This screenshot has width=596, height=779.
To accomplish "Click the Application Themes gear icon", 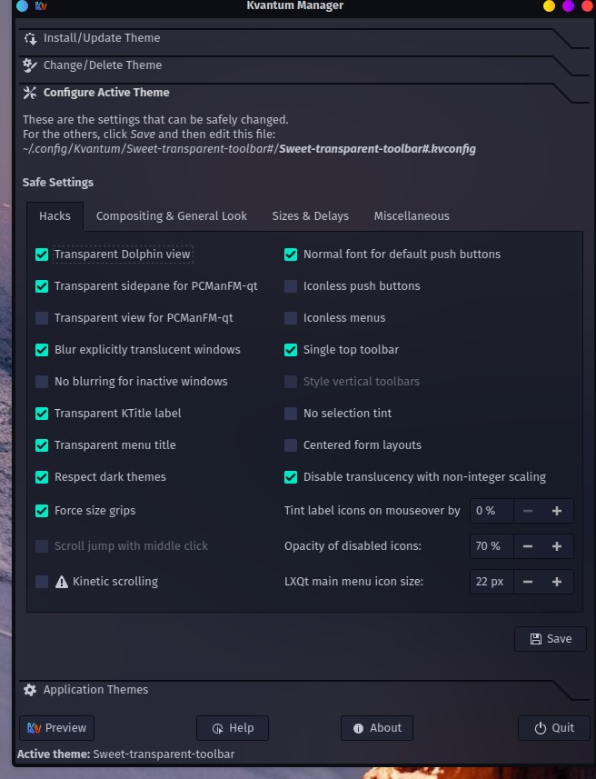I will coord(30,690).
